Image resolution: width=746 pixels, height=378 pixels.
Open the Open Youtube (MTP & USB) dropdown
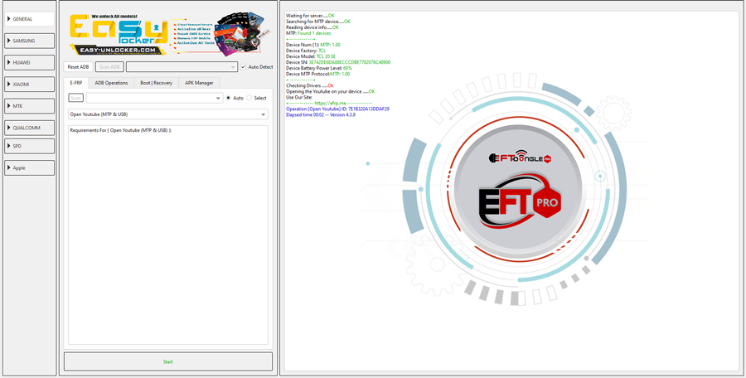click(168, 114)
